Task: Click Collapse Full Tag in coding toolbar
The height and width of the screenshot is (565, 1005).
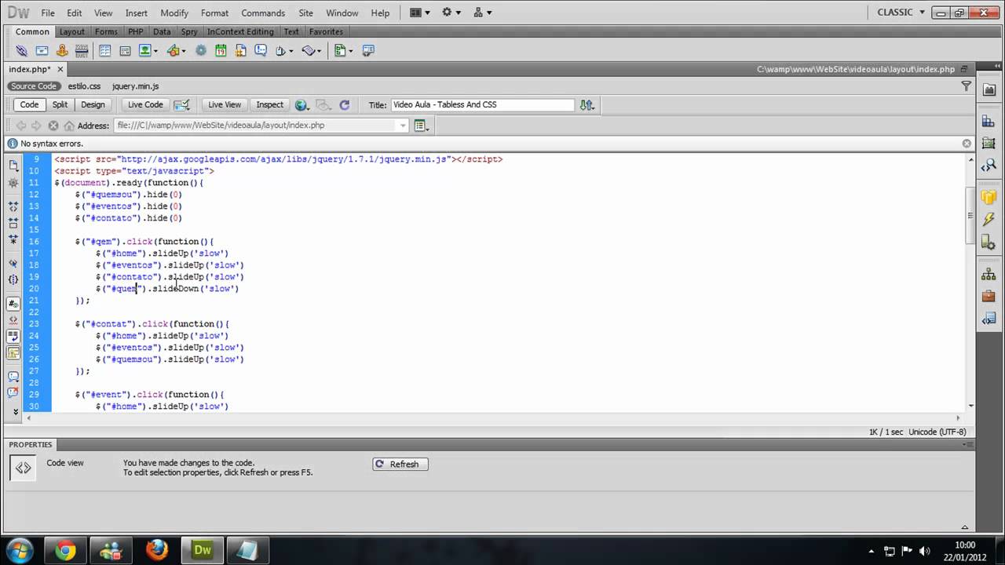Action: tap(13, 206)
